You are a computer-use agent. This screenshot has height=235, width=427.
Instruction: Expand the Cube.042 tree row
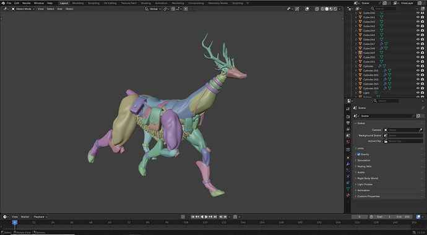356,22
